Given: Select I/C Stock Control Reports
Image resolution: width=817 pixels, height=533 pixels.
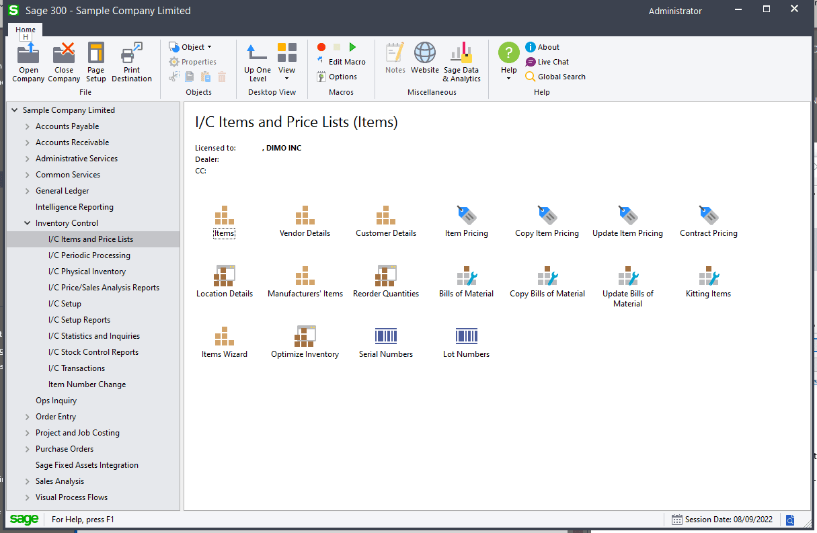Looking at the screenshot, I should tap(93, 352).
